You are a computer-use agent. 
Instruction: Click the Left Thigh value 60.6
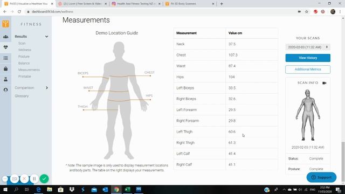tap(232, 131)
